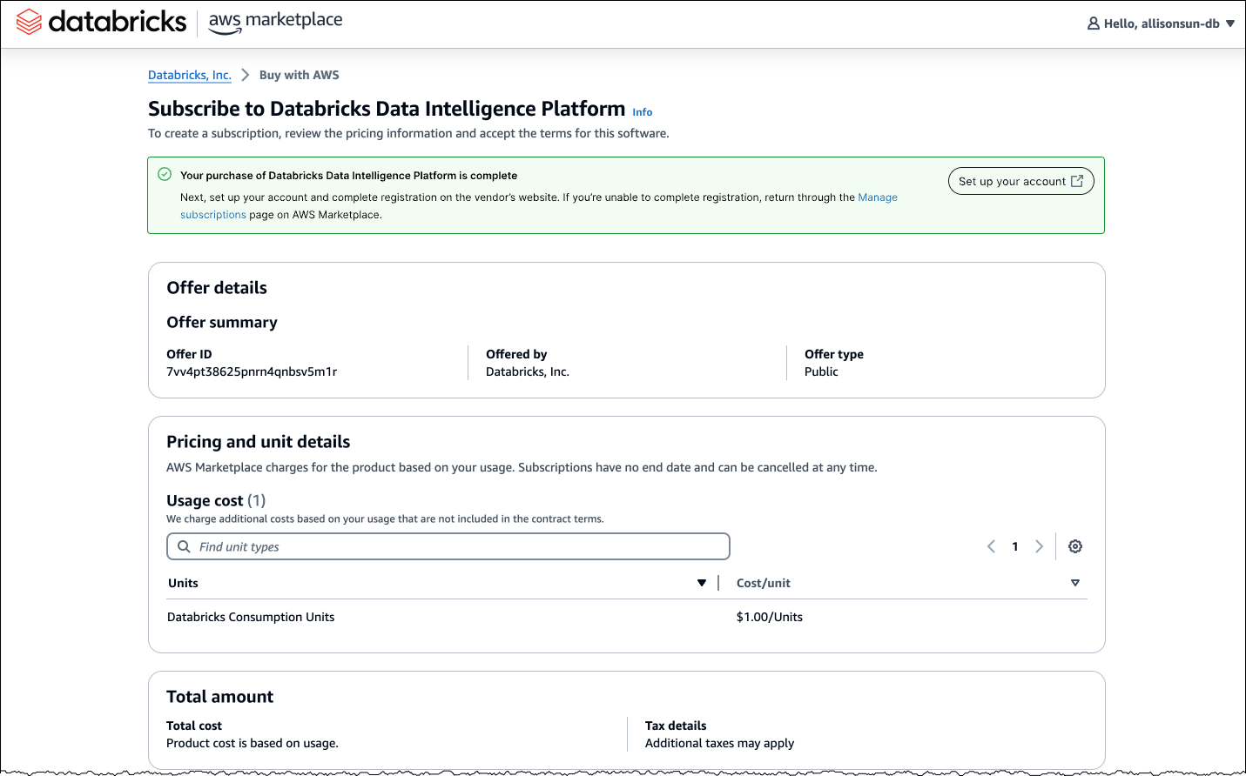Sort by Units column arrow
The width and height of the screenshot is (1246, 776).
(702, 583)
